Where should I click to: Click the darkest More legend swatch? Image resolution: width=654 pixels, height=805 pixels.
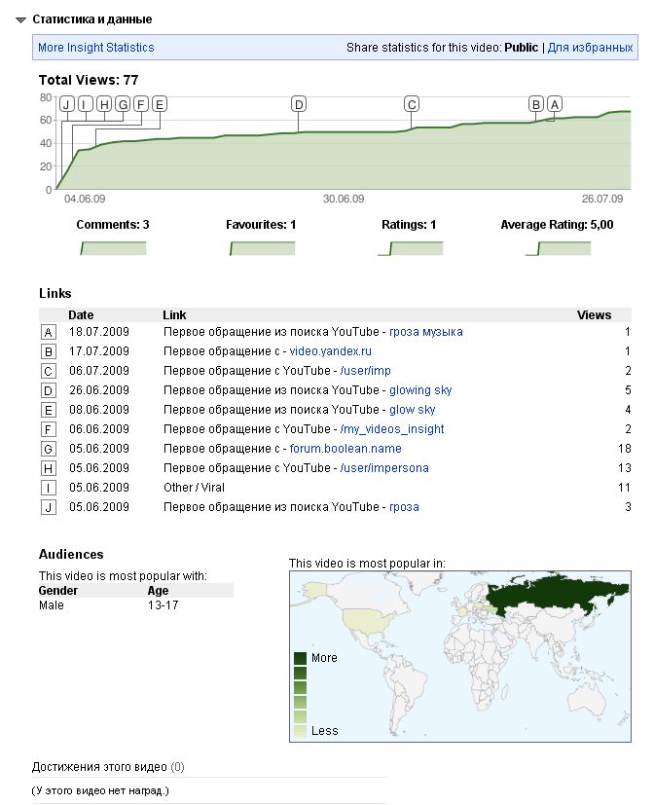coord(300,658)
